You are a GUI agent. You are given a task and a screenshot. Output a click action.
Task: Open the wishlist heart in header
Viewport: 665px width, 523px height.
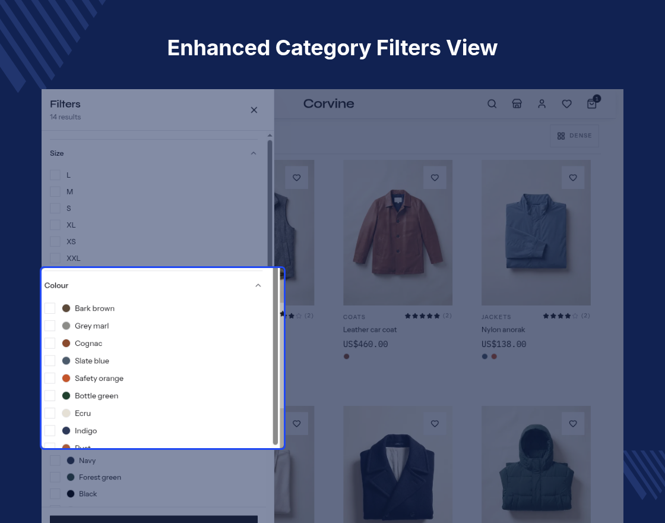566,103
